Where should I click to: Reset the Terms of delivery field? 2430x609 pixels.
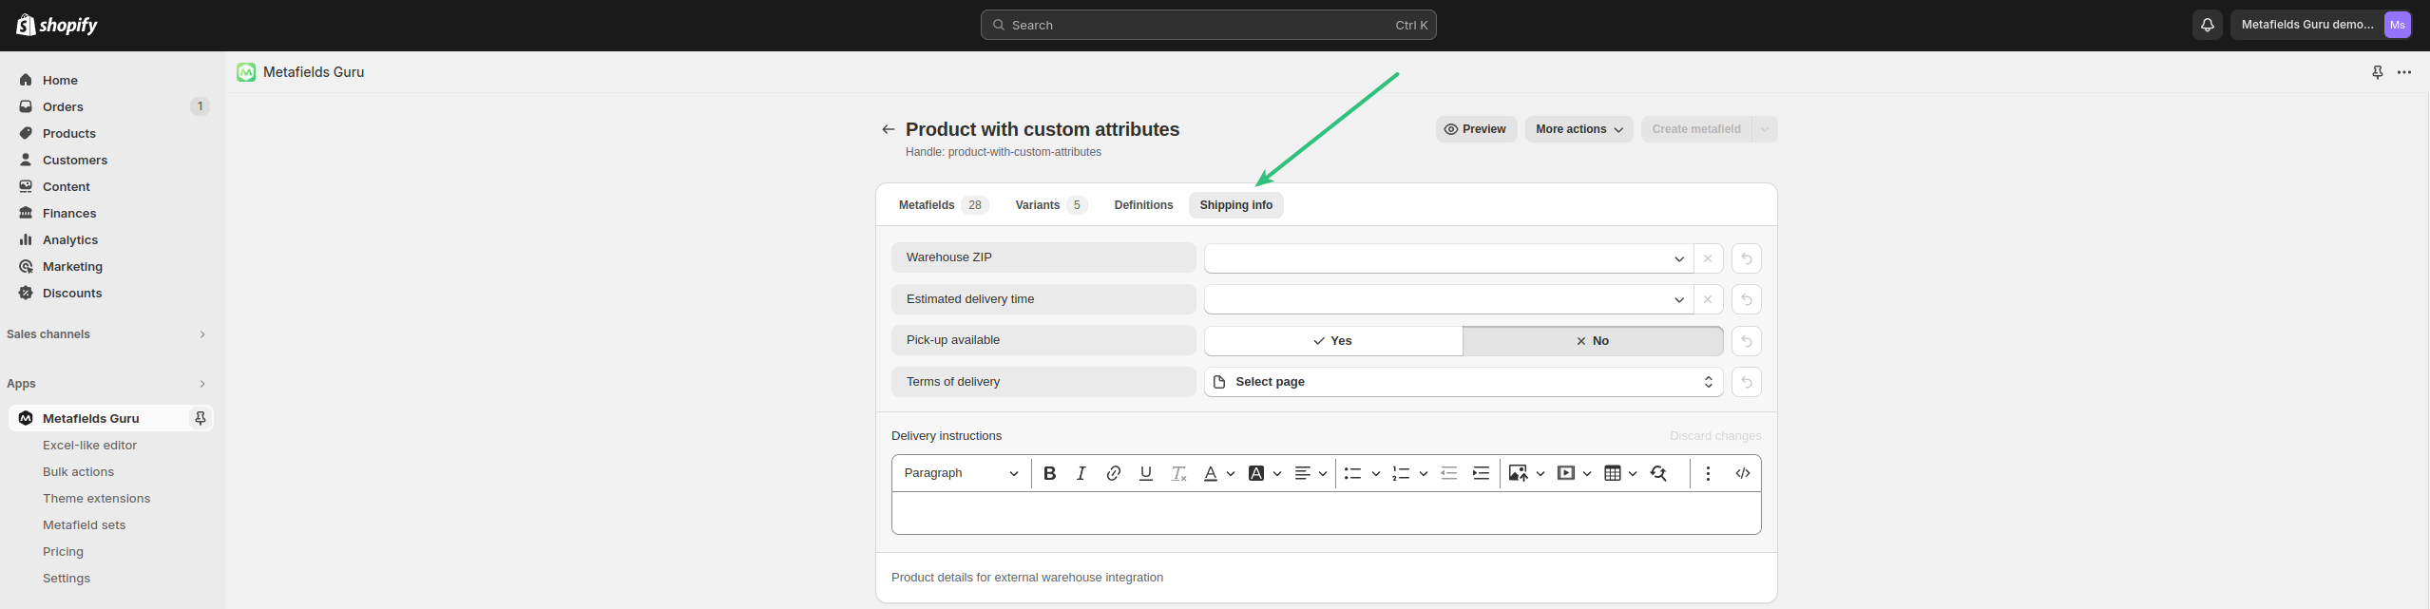point(1746,382)
